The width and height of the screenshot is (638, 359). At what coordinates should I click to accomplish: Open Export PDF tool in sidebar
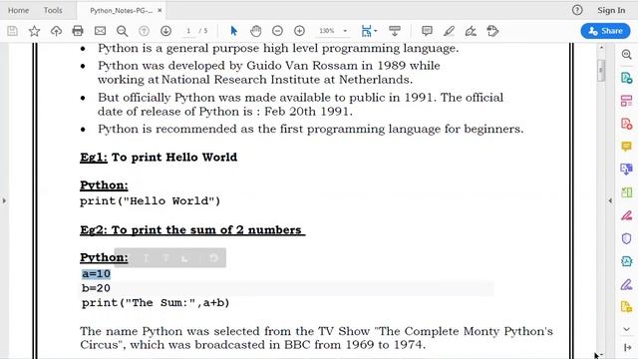(x=627, y=78)
